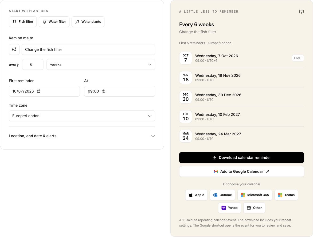This screenshot has height=237, width=313.
Task: Click 'Wednesday, 7 Oct 2026' text
Action: 217,56
